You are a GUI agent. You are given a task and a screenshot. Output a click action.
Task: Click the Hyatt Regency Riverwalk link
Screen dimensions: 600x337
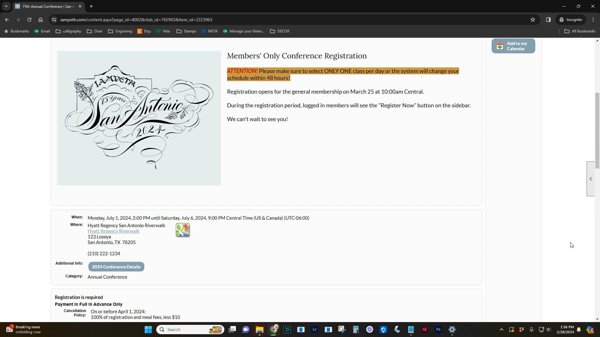(113, 231)
